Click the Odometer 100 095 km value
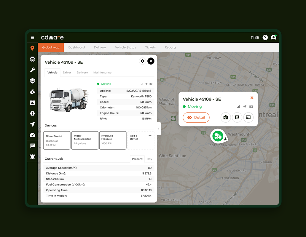306x237 pixels. click(x=144, y=107)
